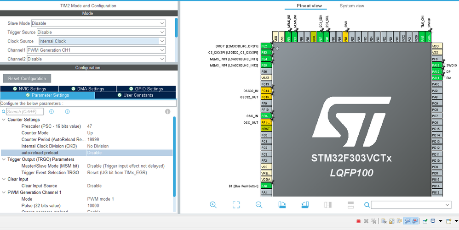Click the previous search result arrow
The width and height of the screenshot is (459, 230).
[x=52, y=112]
